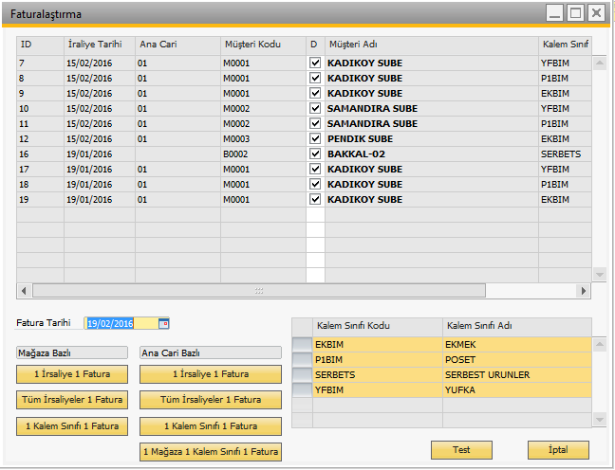Click scroll-down arrow of Kalem Sınıfı grid
615x470 pixels.
pyautogui.click(x=599, y=418)
